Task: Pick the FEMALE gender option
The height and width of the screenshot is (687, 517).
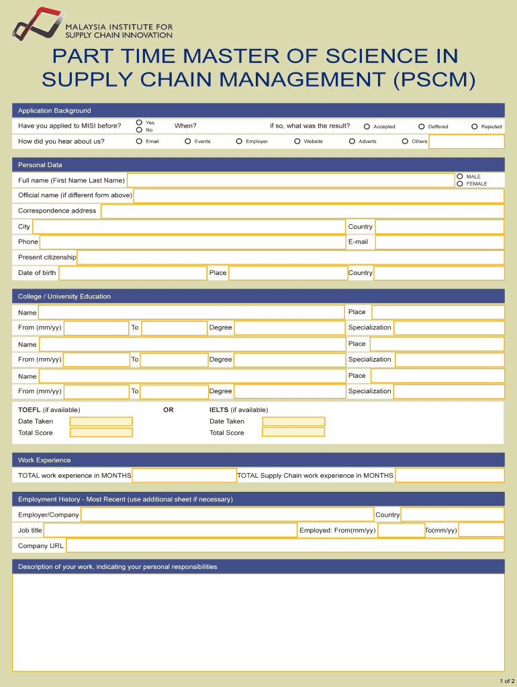Action: click(460, 184)
